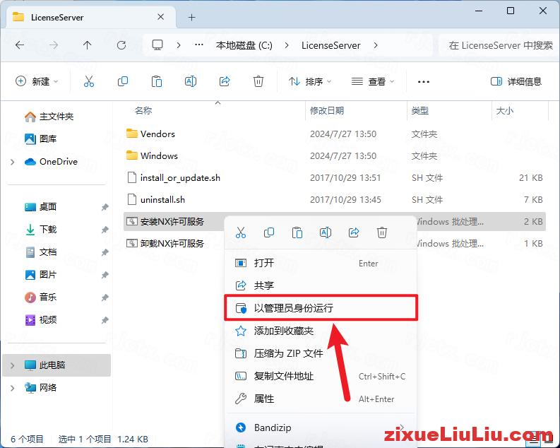This screenshot has height=448, width=560.
Task: Refresh the current folder
Action: (x=121, y=45)
